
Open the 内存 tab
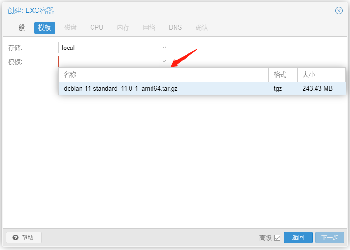[123, 28]
